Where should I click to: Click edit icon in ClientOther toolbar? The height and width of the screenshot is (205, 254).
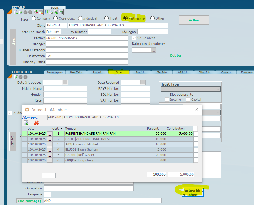[16, 77]
